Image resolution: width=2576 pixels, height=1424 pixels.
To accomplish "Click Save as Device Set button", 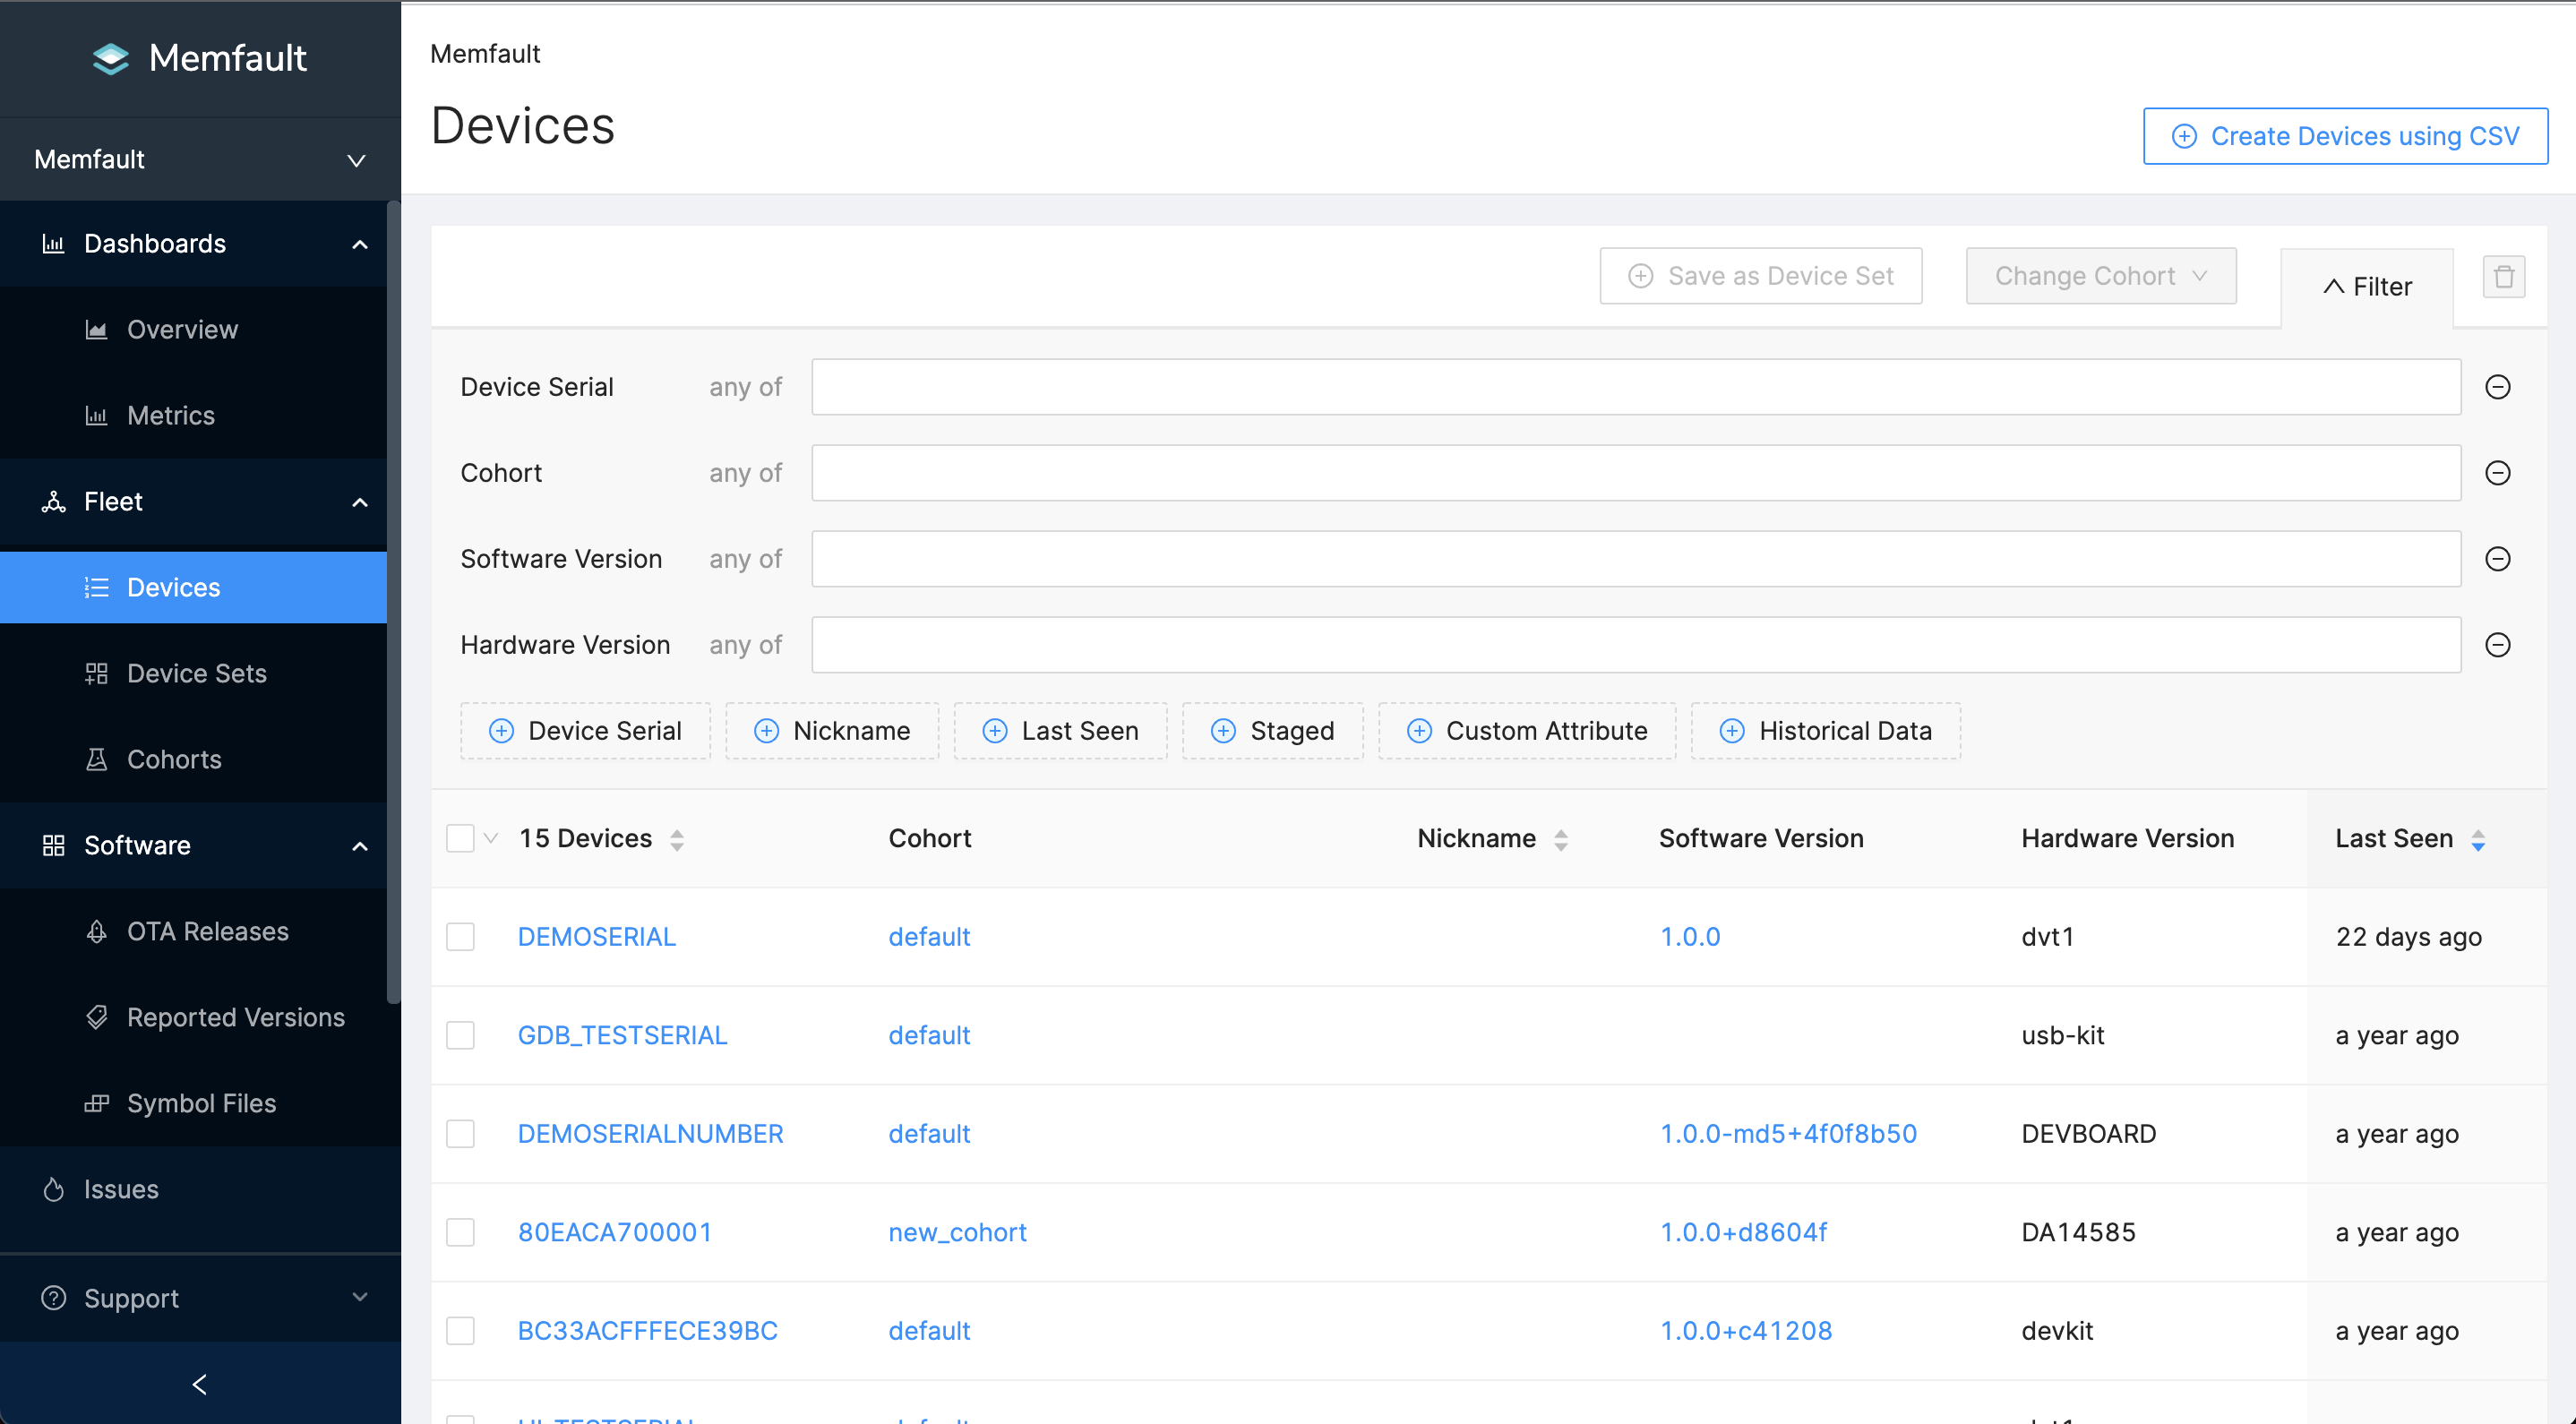I will coord(1761,276).
